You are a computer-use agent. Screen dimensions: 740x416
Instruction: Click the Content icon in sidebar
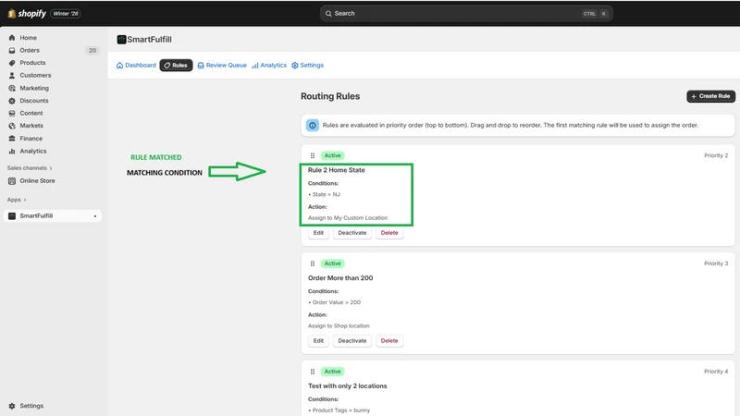pyautogui.click(x=12, y=113)
